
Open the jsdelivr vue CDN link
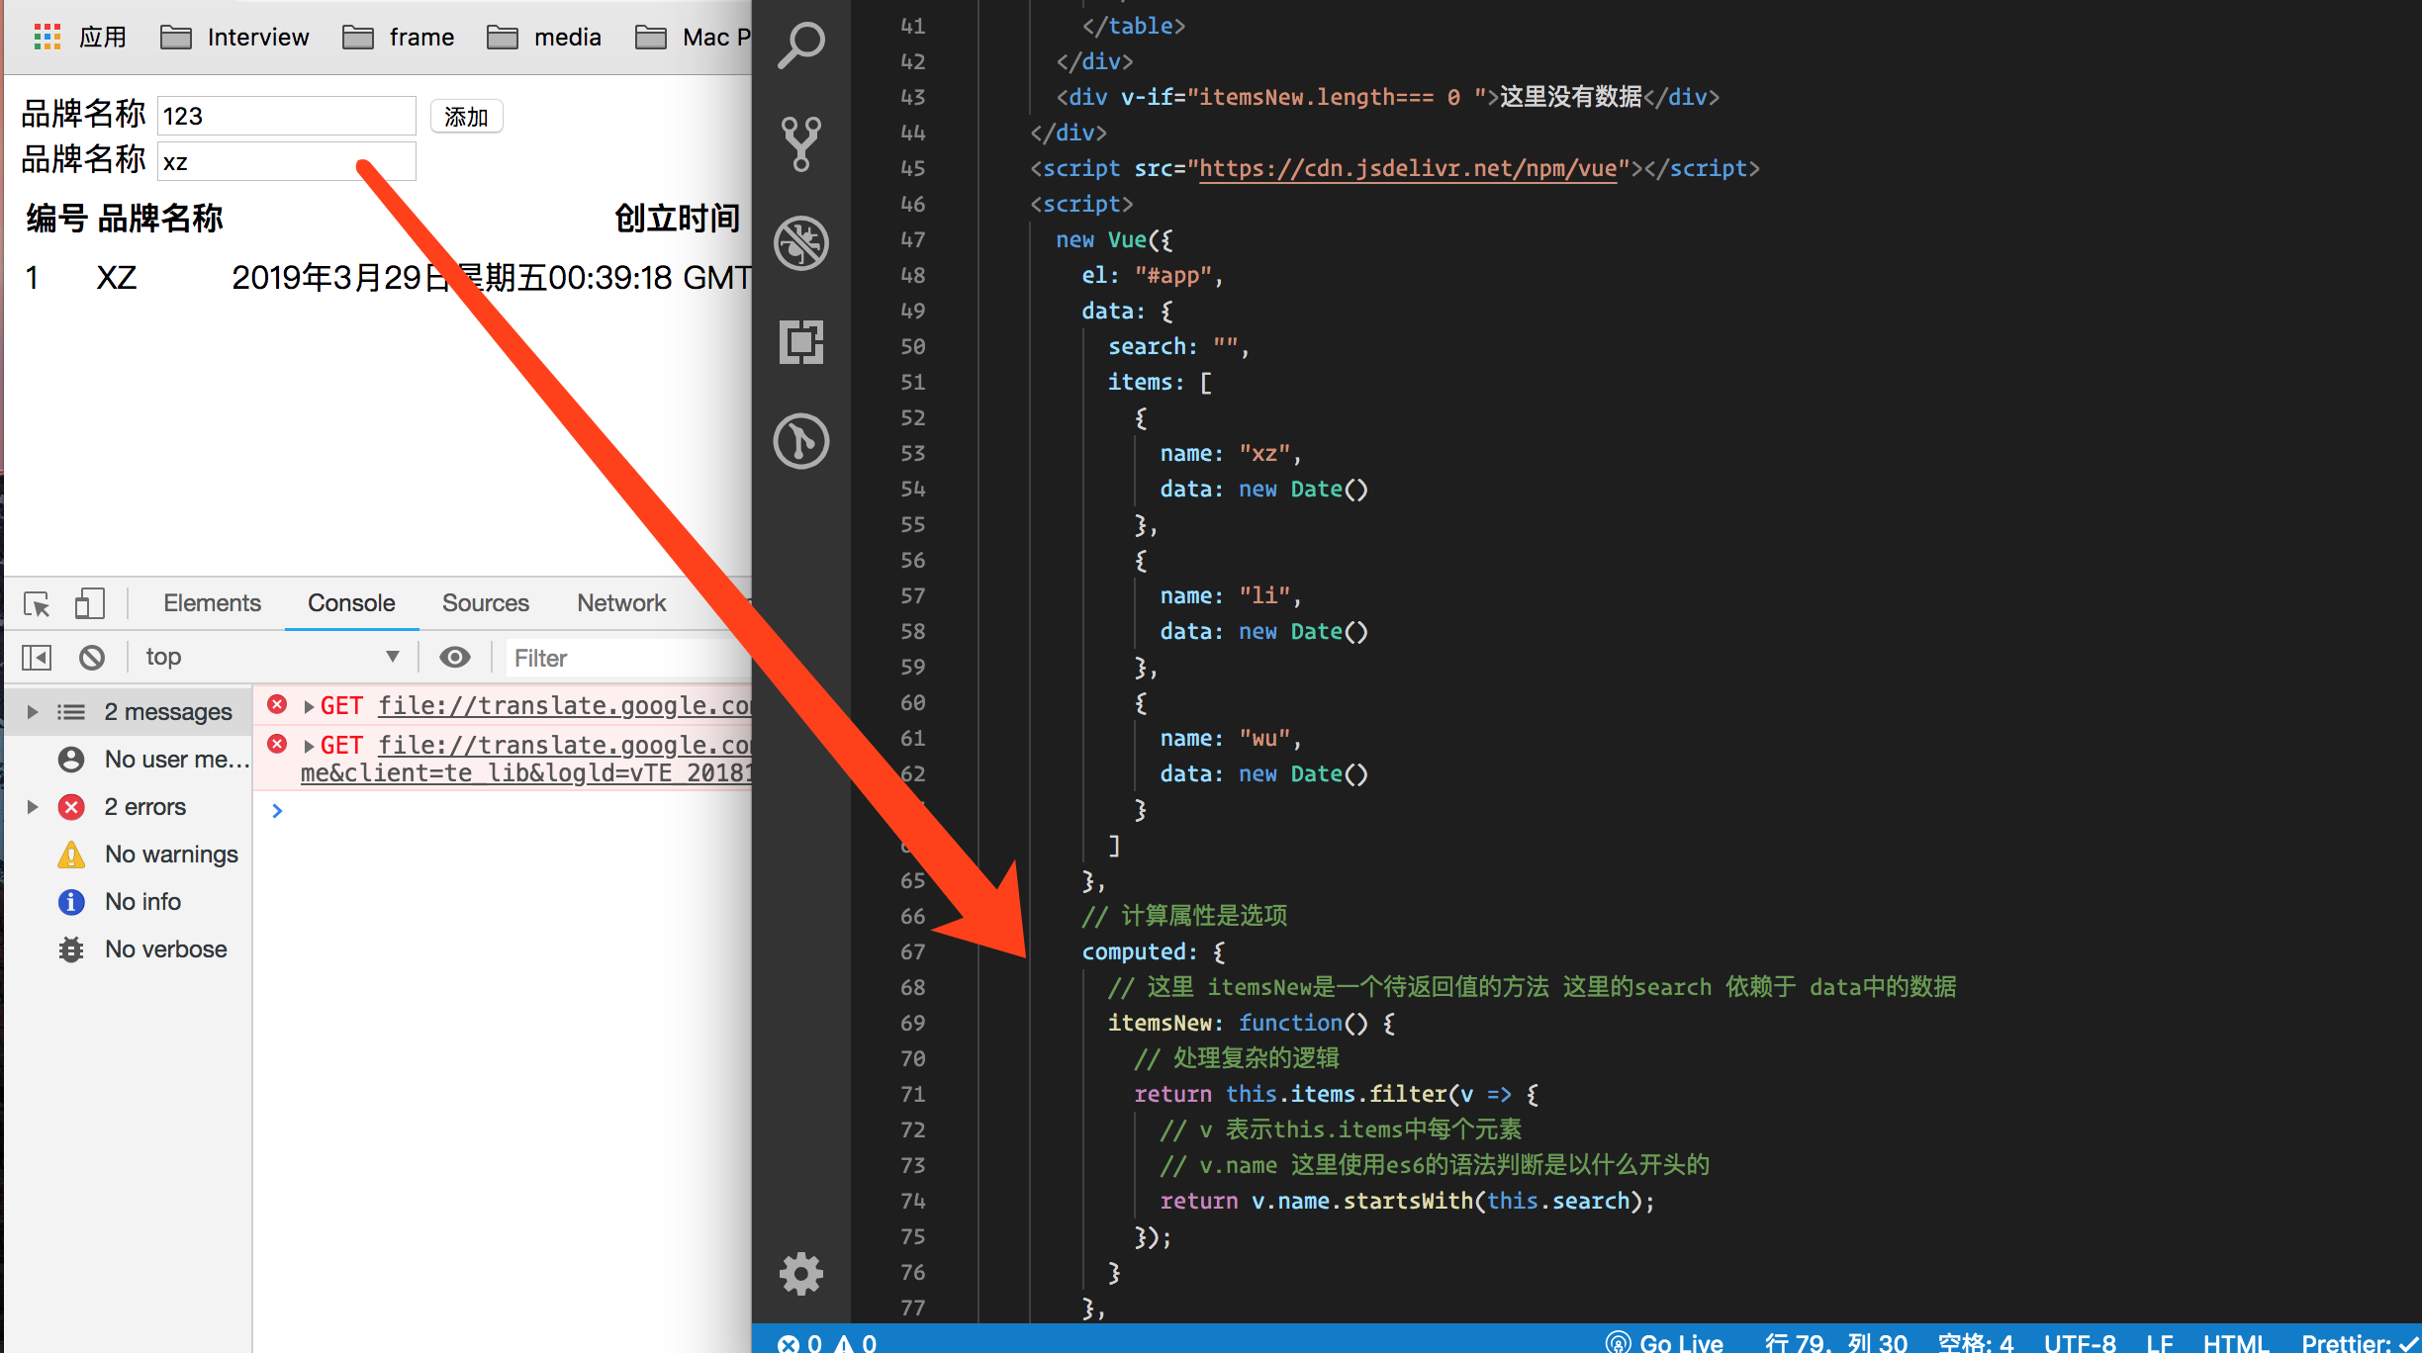point(1407,169)
